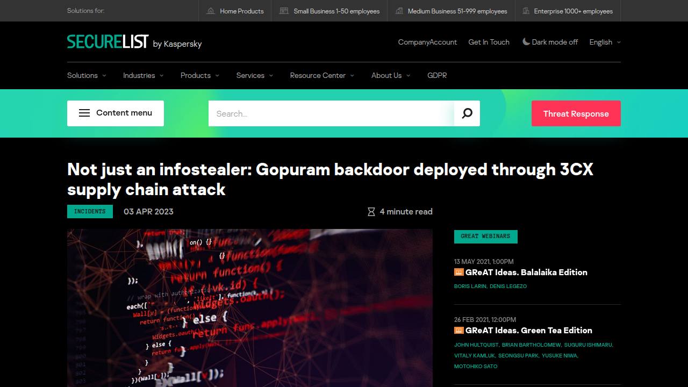Screen dimensions: 688x387
Task: Click the 03 APR 2023 date
Action: click(x=148, y=211)
